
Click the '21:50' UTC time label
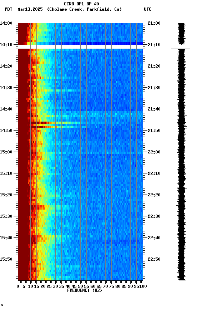(x=154, y=131)
